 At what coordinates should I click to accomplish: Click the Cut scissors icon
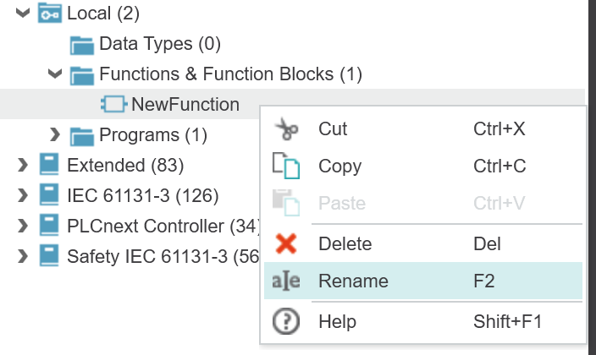point(287,129)
